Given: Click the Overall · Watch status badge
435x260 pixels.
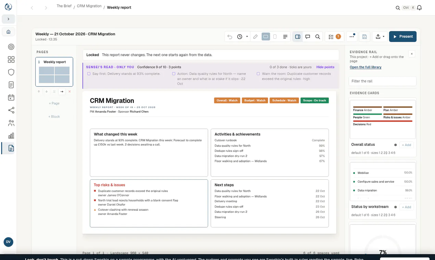Looking at the screenshot, I should [x=227, y=101].
